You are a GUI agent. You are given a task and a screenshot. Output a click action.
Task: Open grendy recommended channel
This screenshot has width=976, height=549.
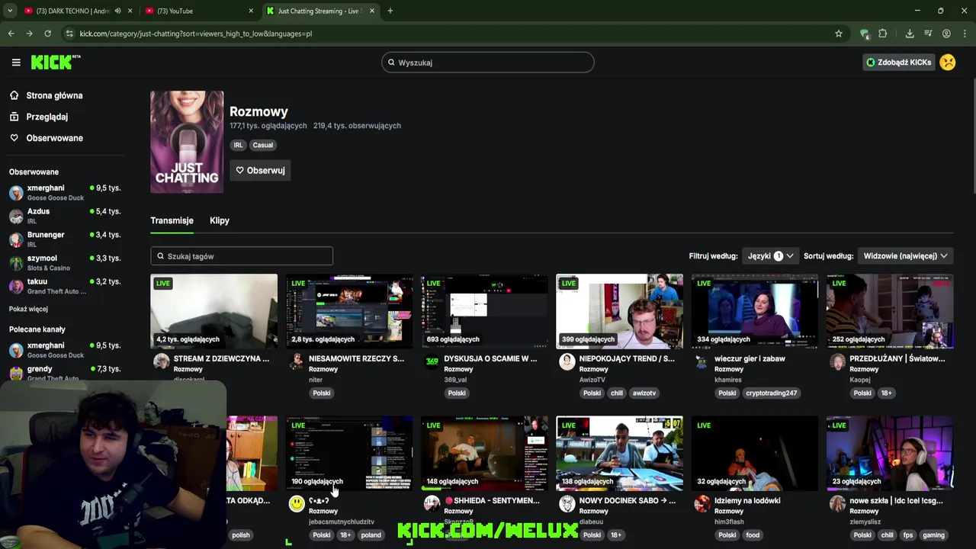pyautogui.click(x=65, y=373)
